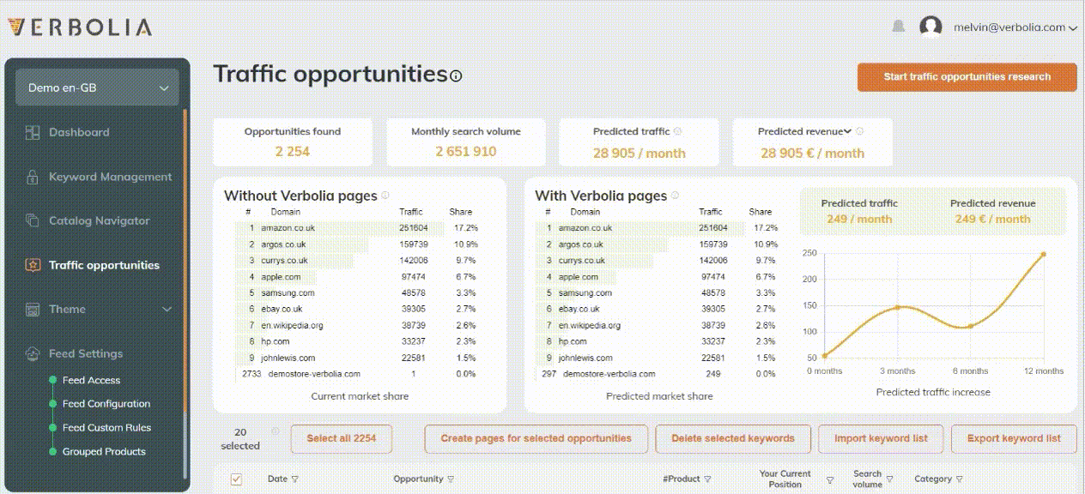Expand the Theme sidebar menu
The height and width of the screenshot is (494, 1085).
167,310
